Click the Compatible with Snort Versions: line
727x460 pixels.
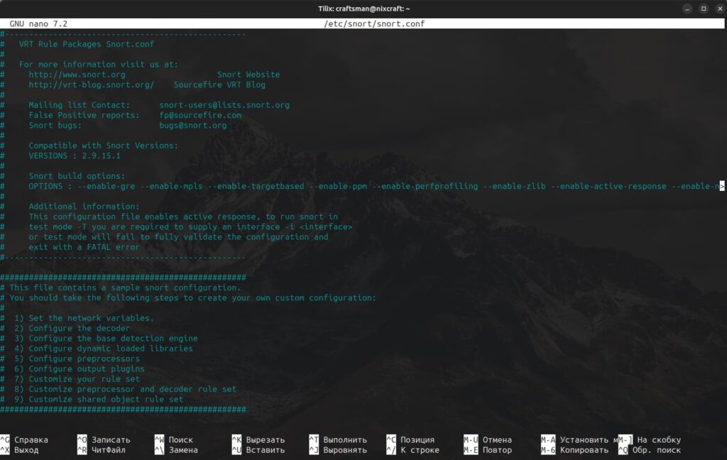(104, 146)
